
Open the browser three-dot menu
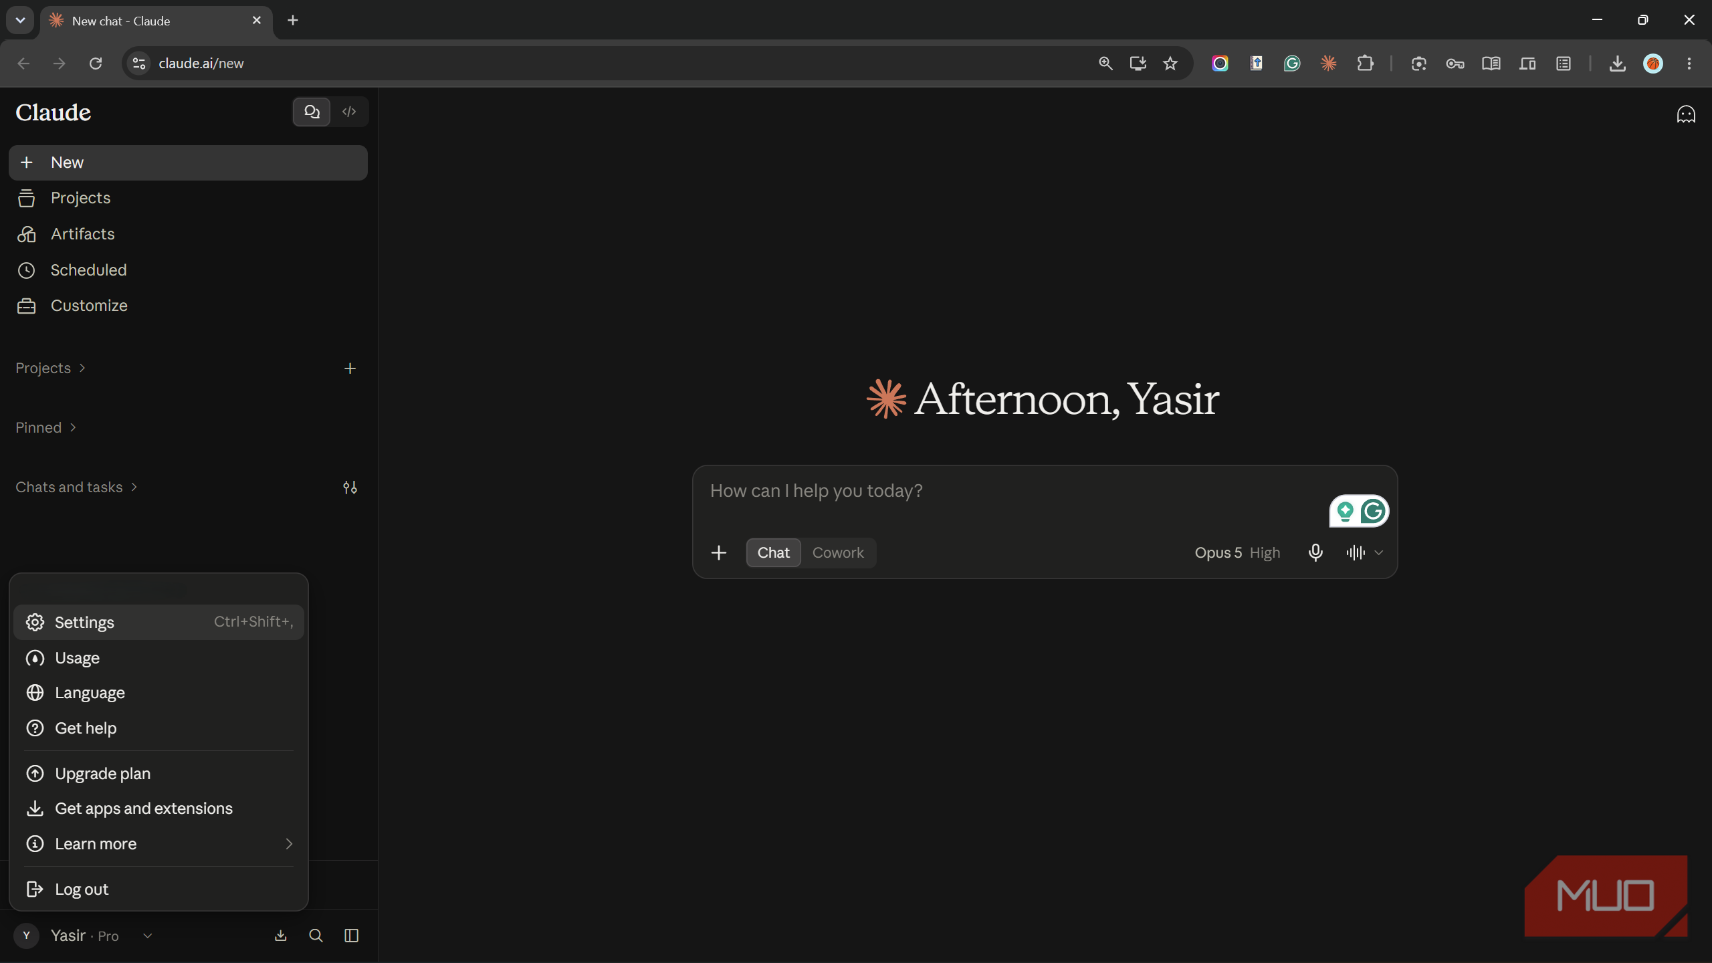tap(1689, 64)
